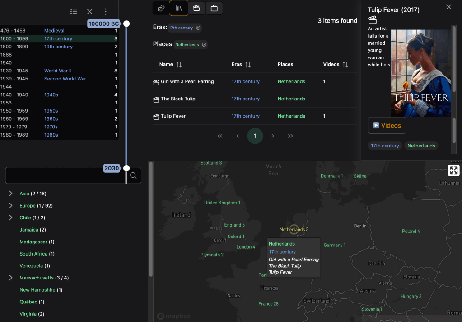Open Girl with a Pearl Earring entry
462x322 pixels.
(187, 82)
